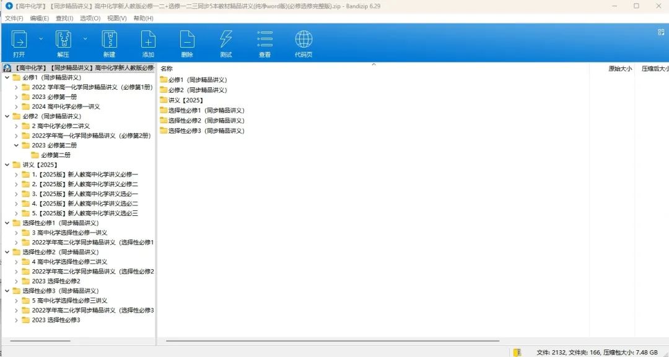669x357 pixels.
Task: Open the dropdown arrow next to 打开
Action: (x=41, y=39)
